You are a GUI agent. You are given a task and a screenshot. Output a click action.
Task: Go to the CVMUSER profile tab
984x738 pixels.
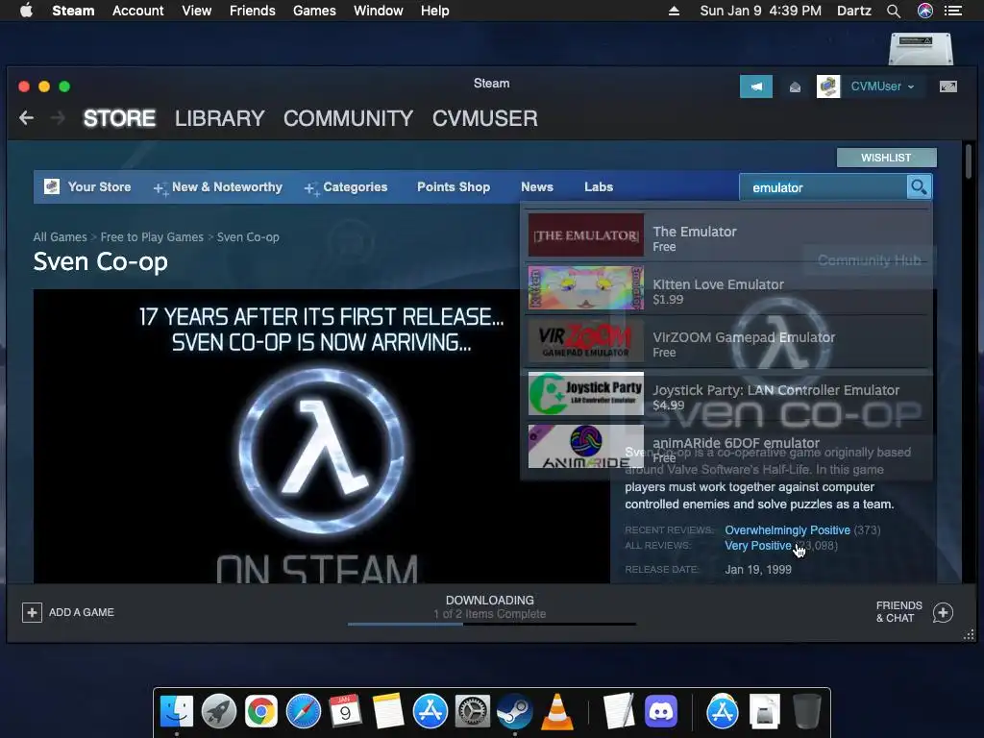[x=485, y=118]
